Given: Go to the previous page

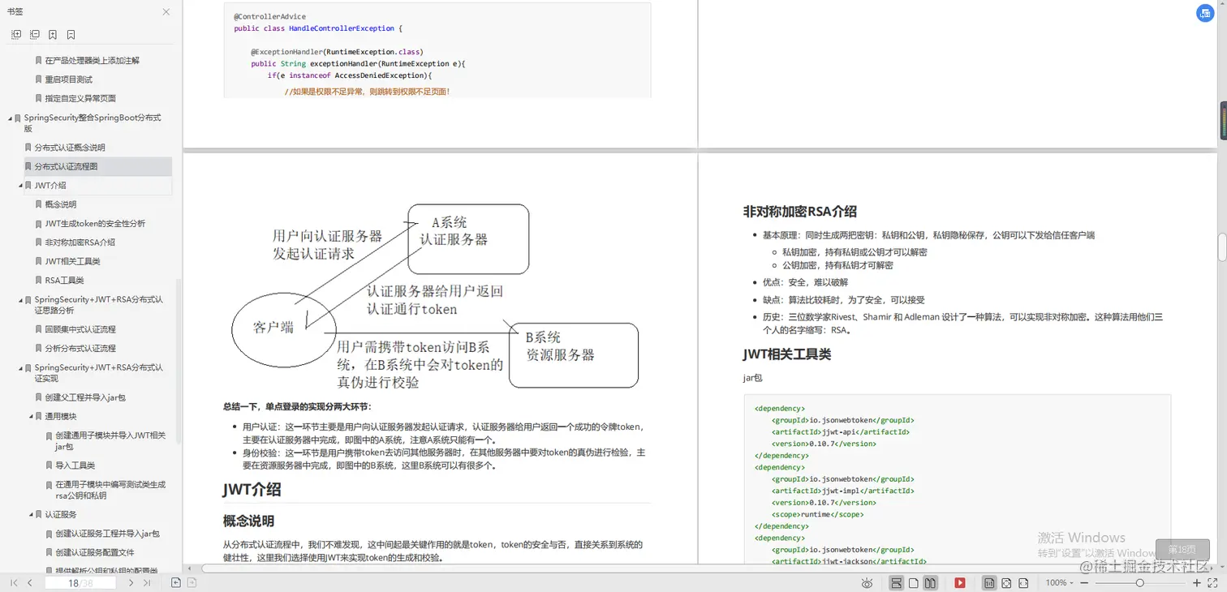Looking at the screenshot, I should point(29,582).
